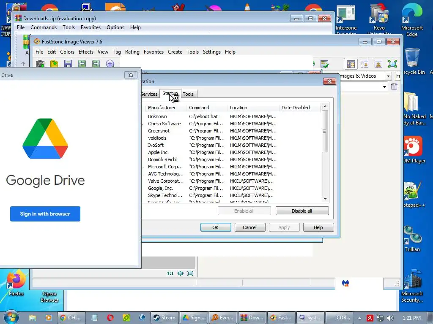Click the Disable all button
433x324 pixels.
[x=302, y=211]
